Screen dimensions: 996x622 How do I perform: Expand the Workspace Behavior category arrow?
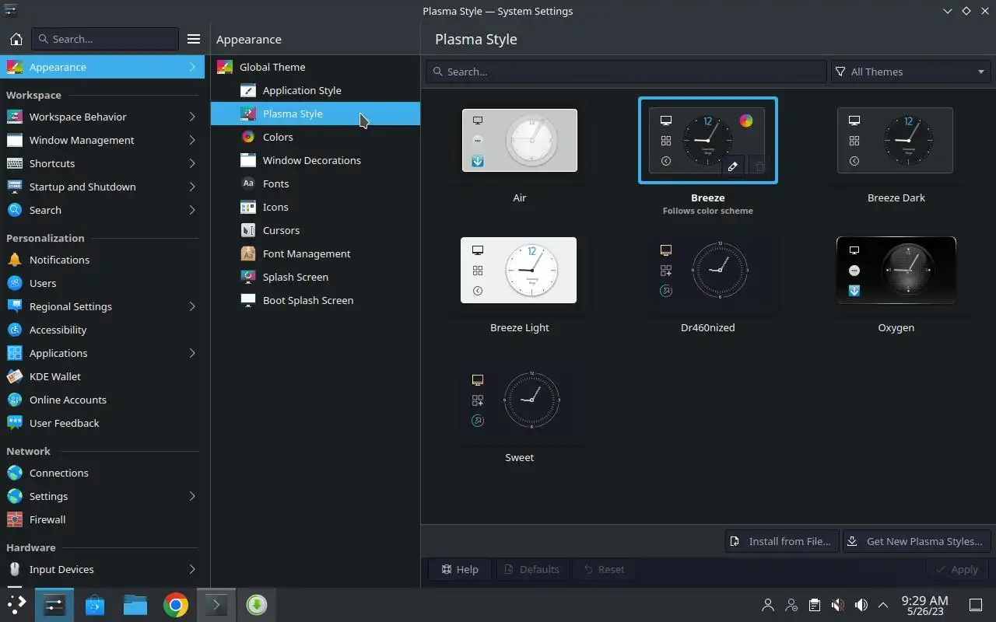coord(192,117)
